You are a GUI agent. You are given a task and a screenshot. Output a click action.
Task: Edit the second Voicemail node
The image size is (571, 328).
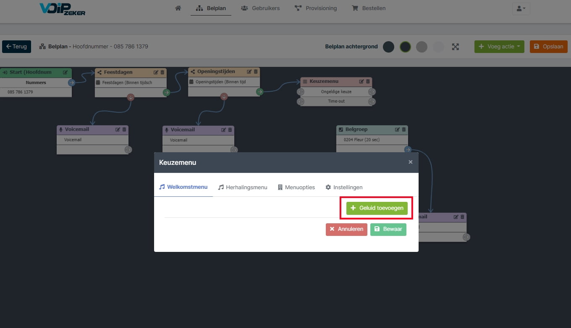coord(224,130)
